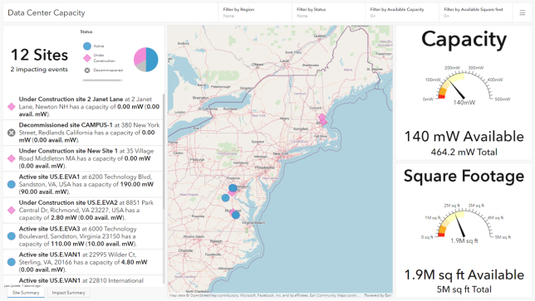Click pink diamond icon beside US.E.EVA2
The width and height of the screenshot is (535, 301).
coord(12,210)
